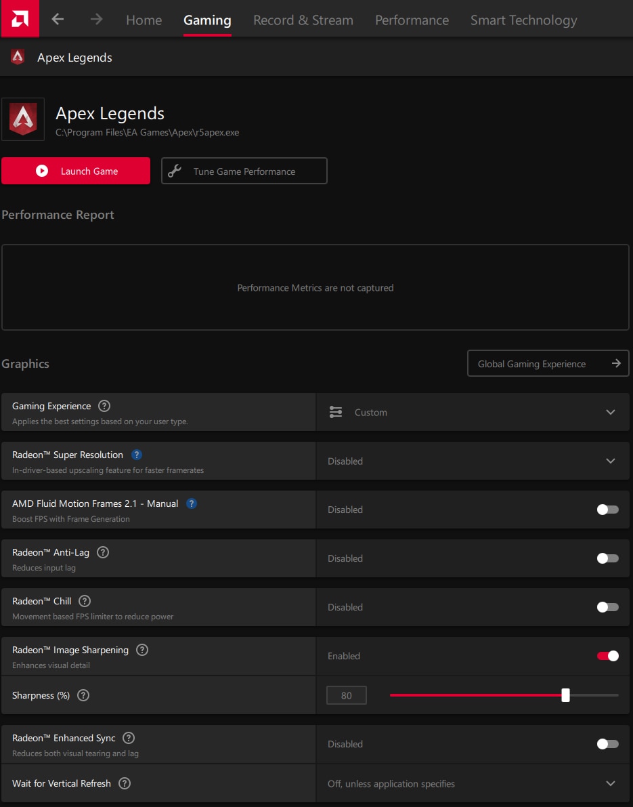Click the Graphics section heading
The image size is (633, 807).
[x=25, y=364]
